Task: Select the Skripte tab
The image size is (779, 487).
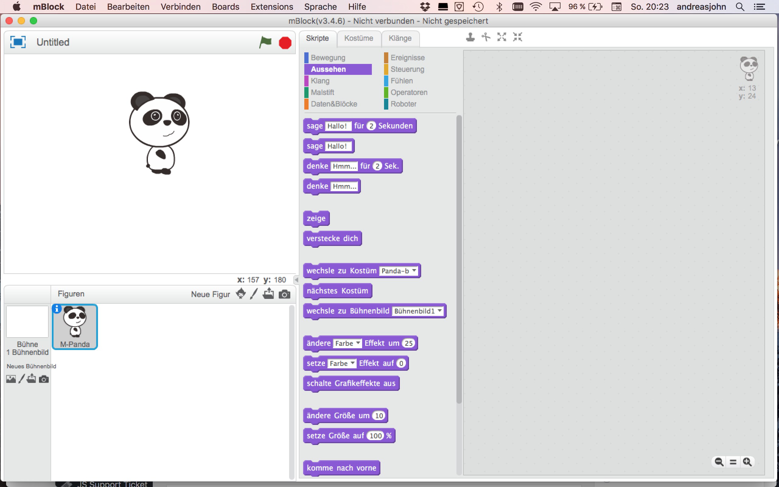Action: point(317,38)
